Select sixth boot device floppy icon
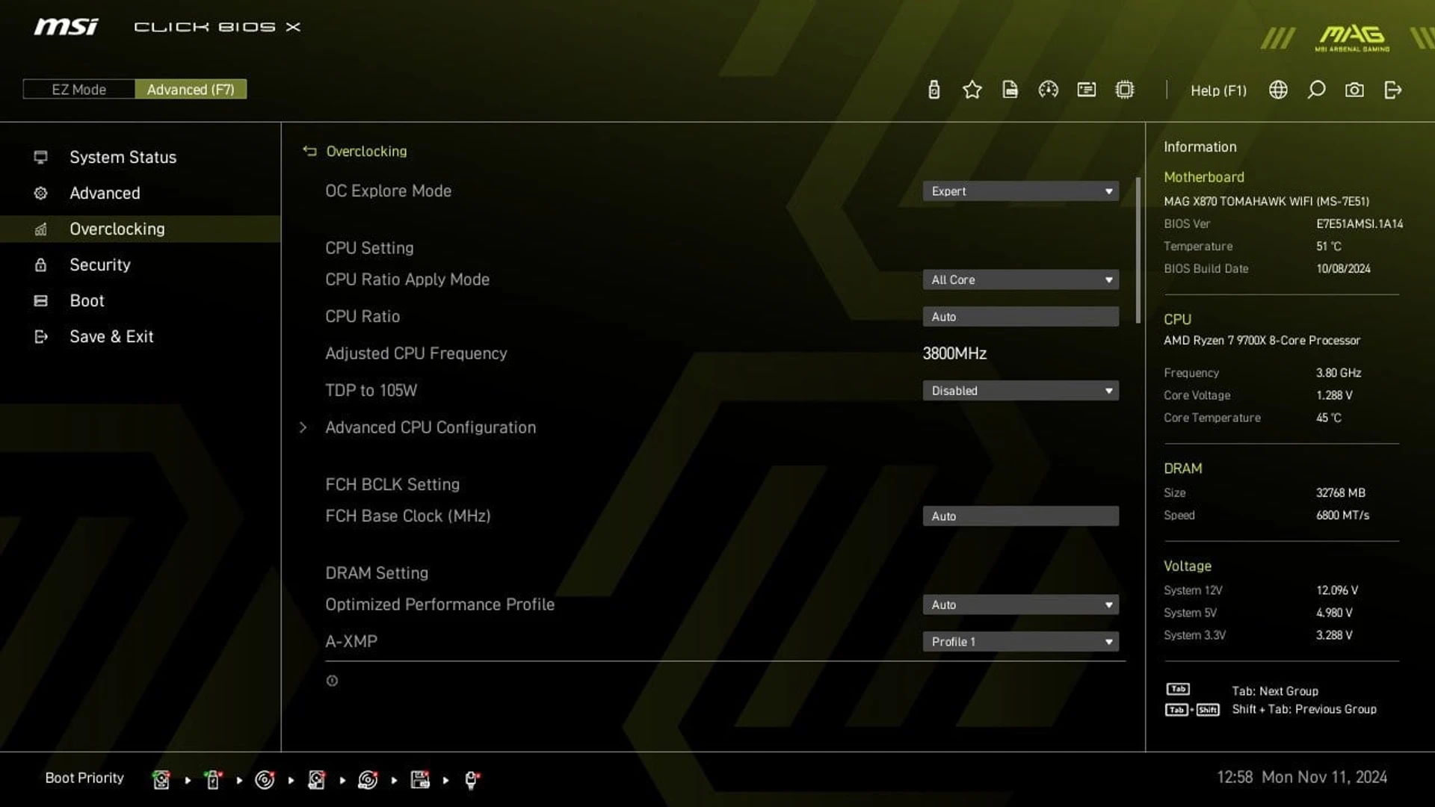The image size is (1435, 807). pos(420,779)
